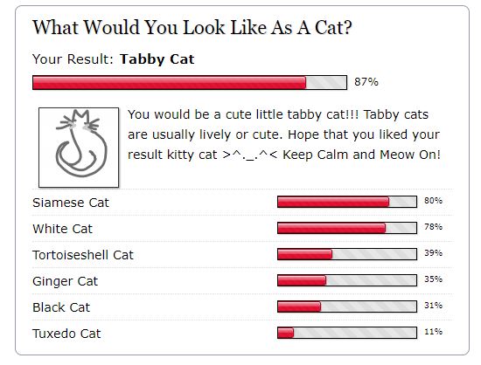
Task: Click the Tuxedo Cat 11% bar
Action: pos(347,333)
